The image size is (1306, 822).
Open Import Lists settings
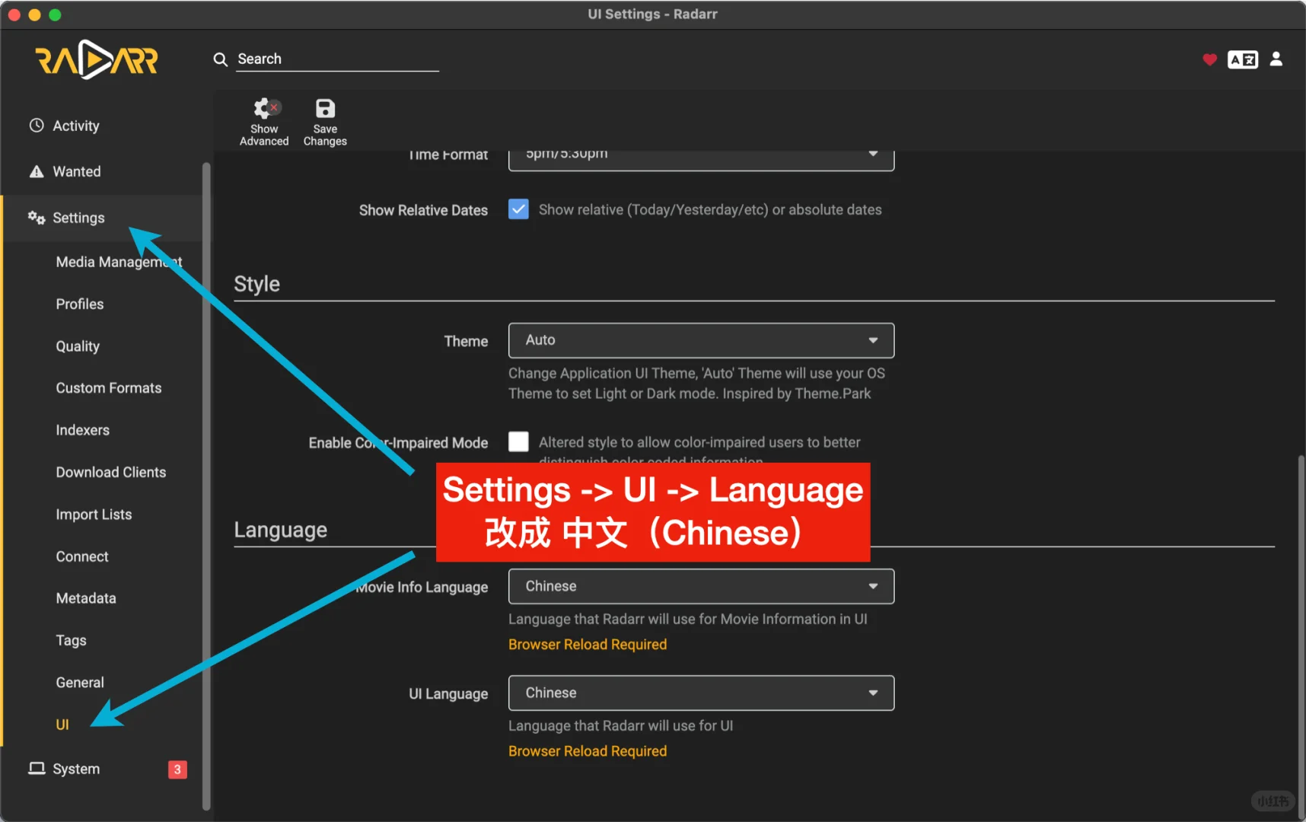(94, 515)
